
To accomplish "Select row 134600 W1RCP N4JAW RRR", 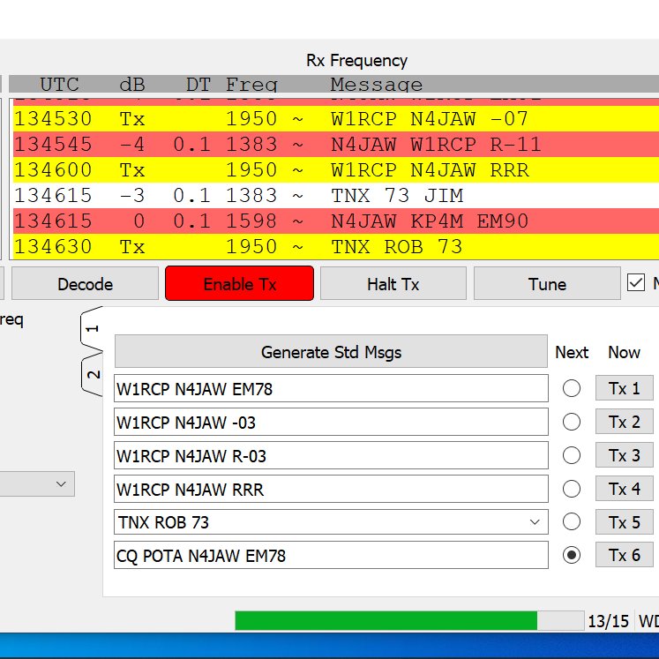I will (x=336, y=169).
